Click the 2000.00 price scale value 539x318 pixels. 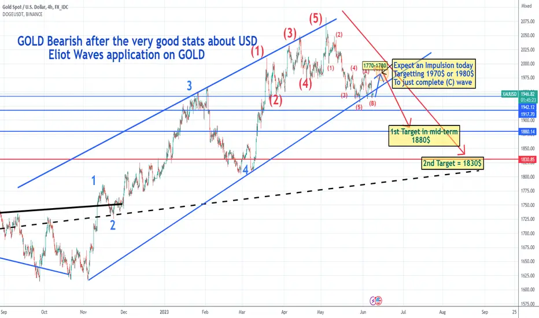point(527,64)
